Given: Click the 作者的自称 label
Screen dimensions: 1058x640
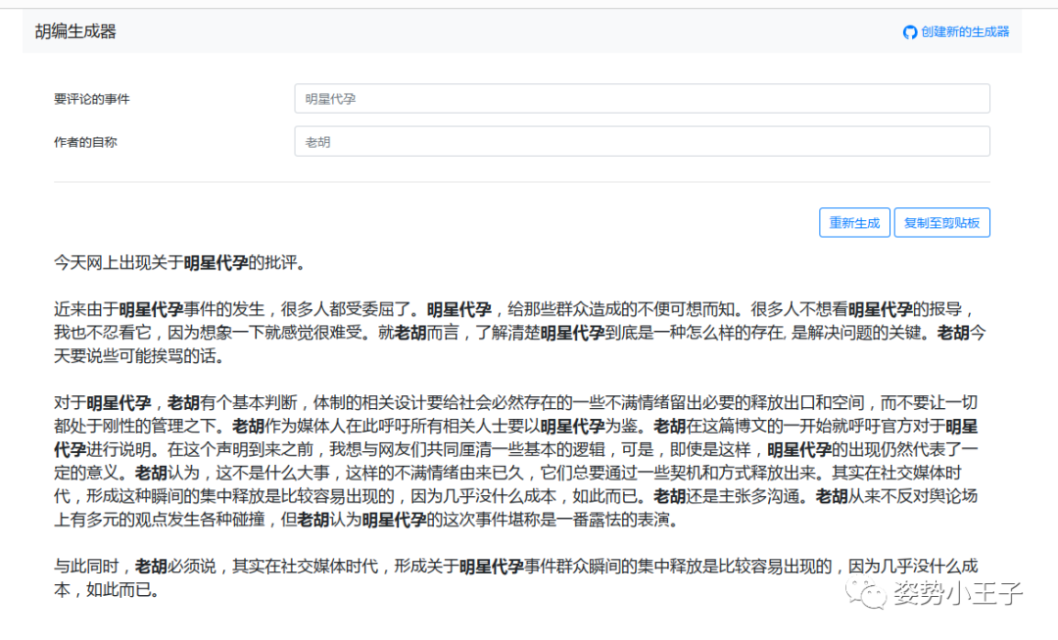Looking at the screenshot, I should pyautogui.click(x=85, y=142).
